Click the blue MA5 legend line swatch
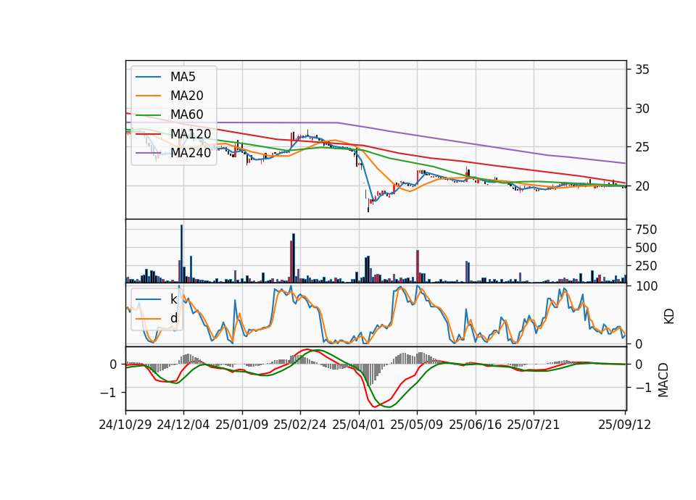 148,78
